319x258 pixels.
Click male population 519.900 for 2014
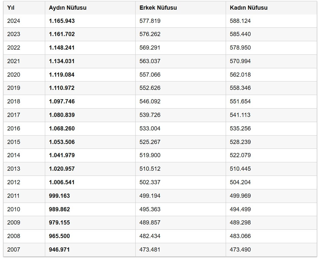150,155
